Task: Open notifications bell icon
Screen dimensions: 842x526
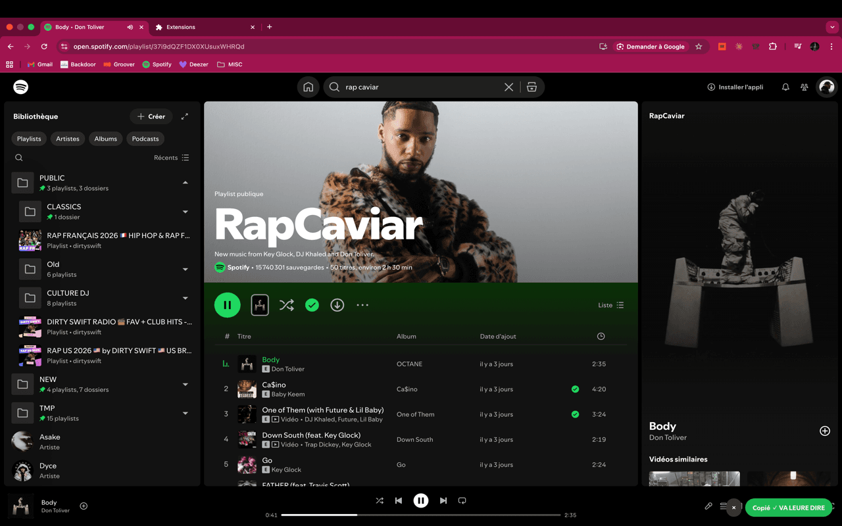Action: coord(785,87)
